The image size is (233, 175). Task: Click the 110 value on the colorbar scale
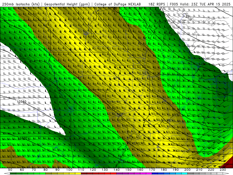click(x=81, y=170)
